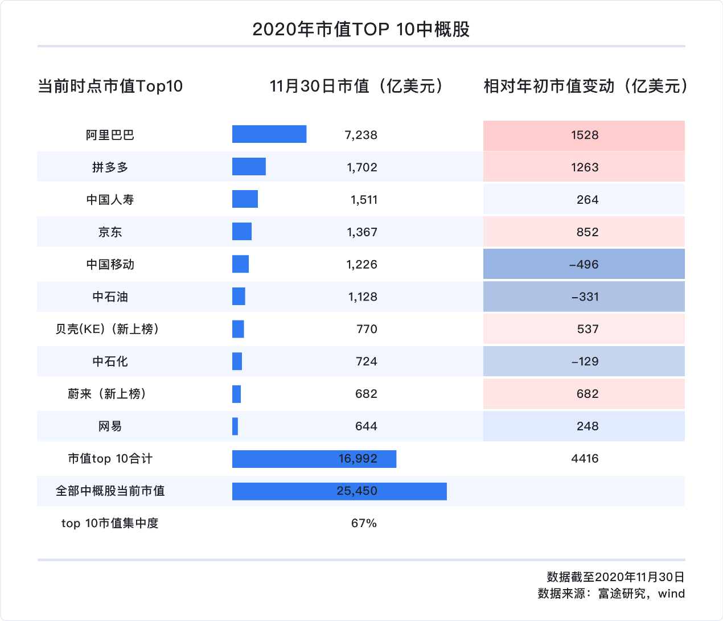Viewport: 723px width, 621px height.
Task: Click the total value 16,992 bar
Action: tap(314, 459)
